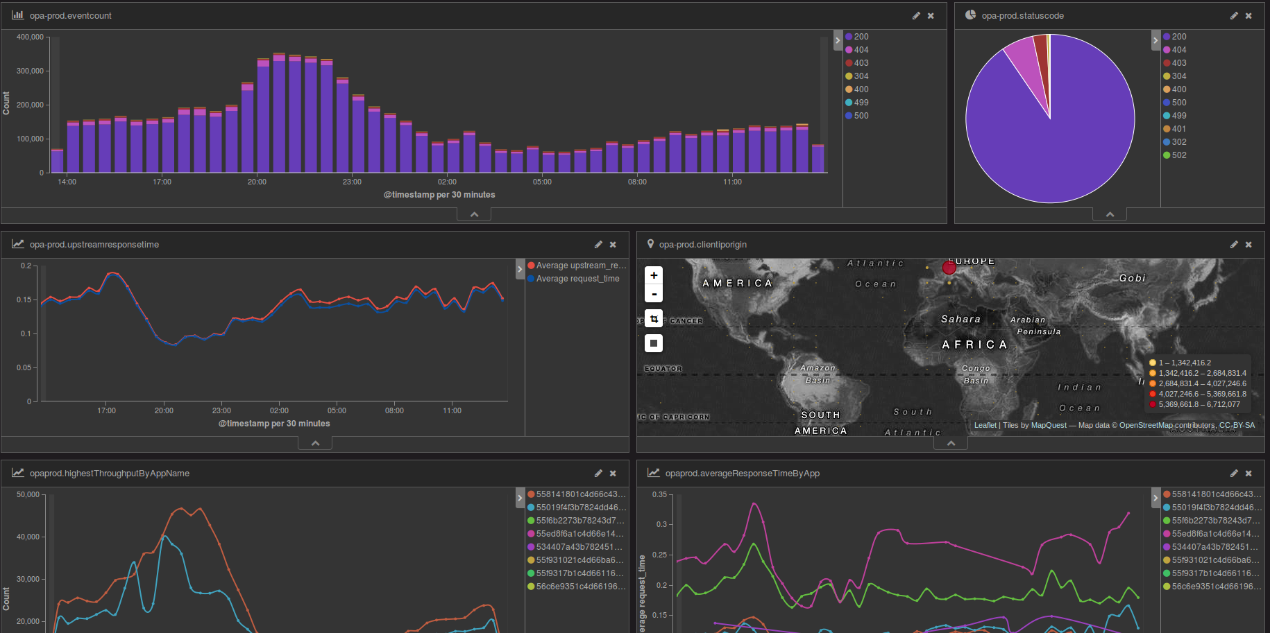Click the draw rectangle filter icon on map
This screenshot has height=633, width=1270.
654,343
